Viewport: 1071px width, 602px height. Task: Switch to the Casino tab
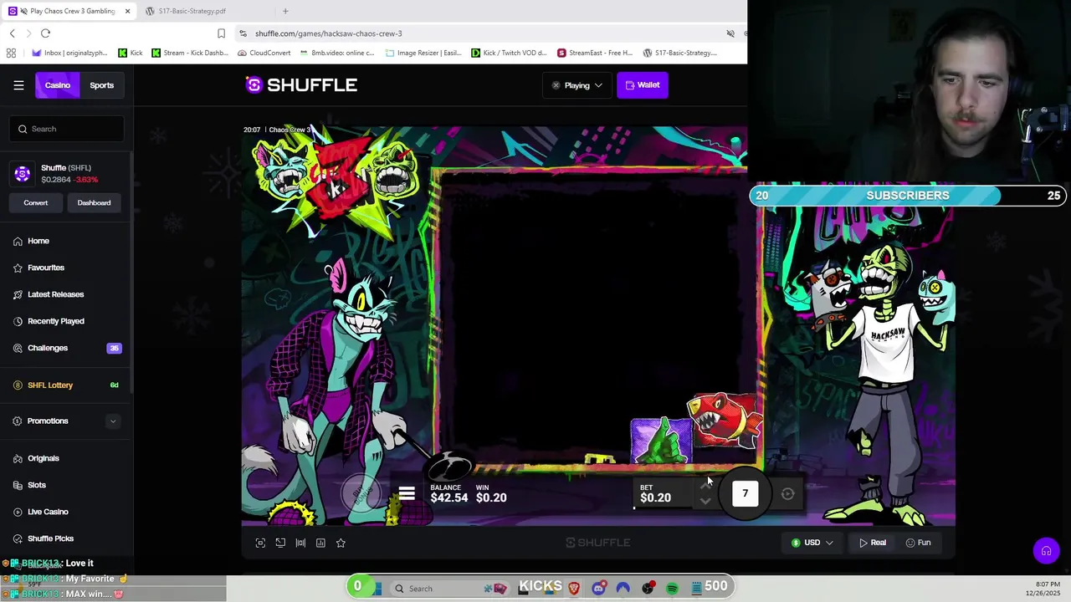(x=58, y=85)
